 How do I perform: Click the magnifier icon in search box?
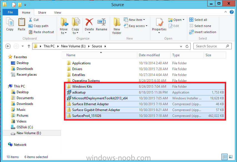(x=228, y=46)
